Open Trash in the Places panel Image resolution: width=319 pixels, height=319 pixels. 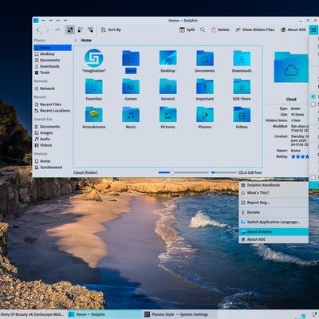coord(53,73)
